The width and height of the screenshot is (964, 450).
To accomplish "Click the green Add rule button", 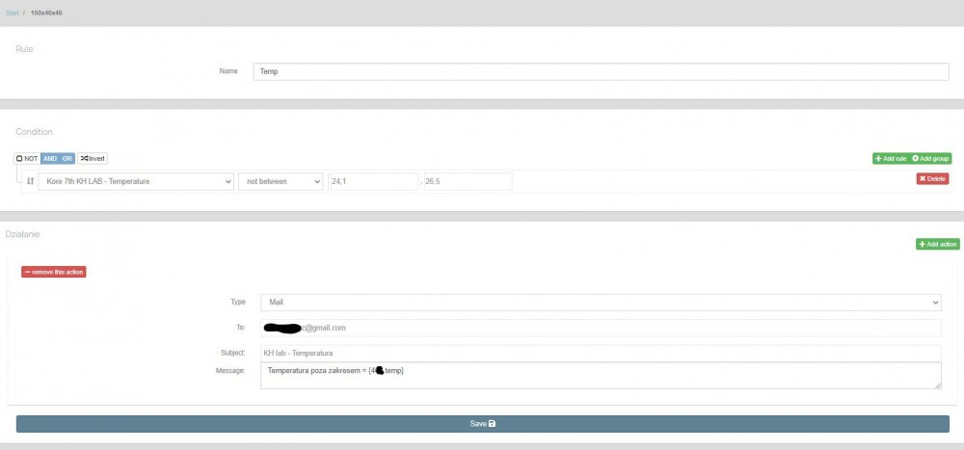I will click(889, 158).
